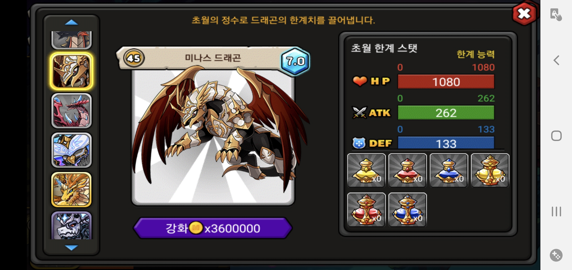
Task: Choose the white-winged blue dragon thumbnail
Action: tap(71, 150)
